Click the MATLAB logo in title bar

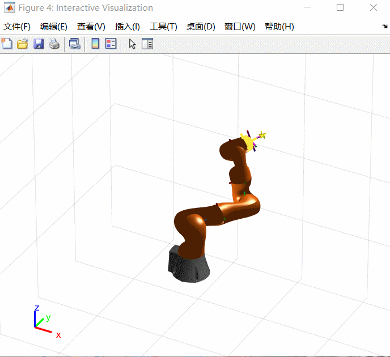(x=10, y=8)
